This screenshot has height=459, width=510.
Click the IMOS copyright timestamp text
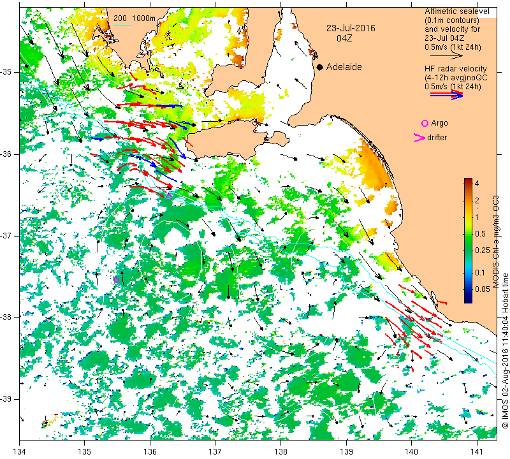tap(504, 350)
